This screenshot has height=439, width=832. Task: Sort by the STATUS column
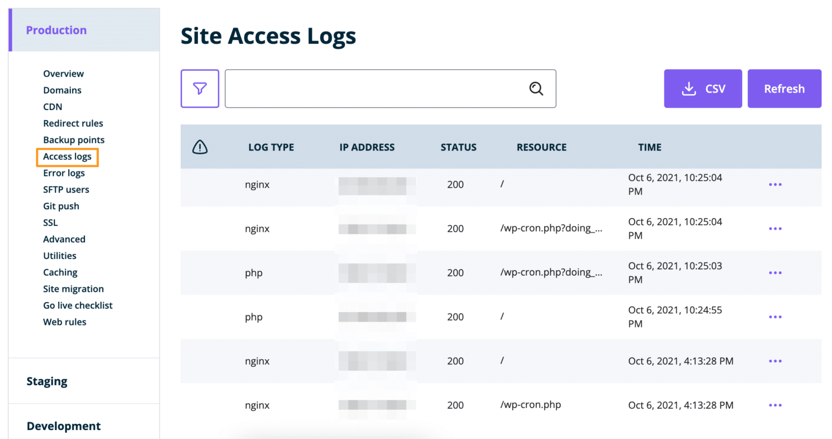point(458,147)
